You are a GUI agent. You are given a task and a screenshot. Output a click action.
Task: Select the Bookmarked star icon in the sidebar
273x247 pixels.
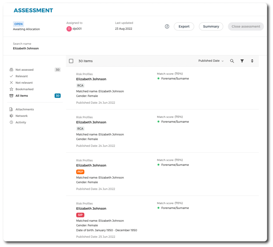(11, 89)
